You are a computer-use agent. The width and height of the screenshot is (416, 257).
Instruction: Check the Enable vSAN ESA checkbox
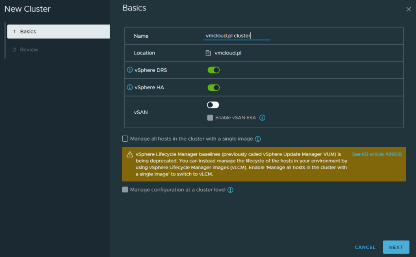[210, 118]
